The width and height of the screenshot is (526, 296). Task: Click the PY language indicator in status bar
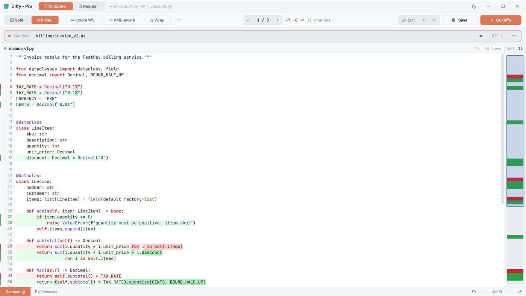click(x=474, y=291)
